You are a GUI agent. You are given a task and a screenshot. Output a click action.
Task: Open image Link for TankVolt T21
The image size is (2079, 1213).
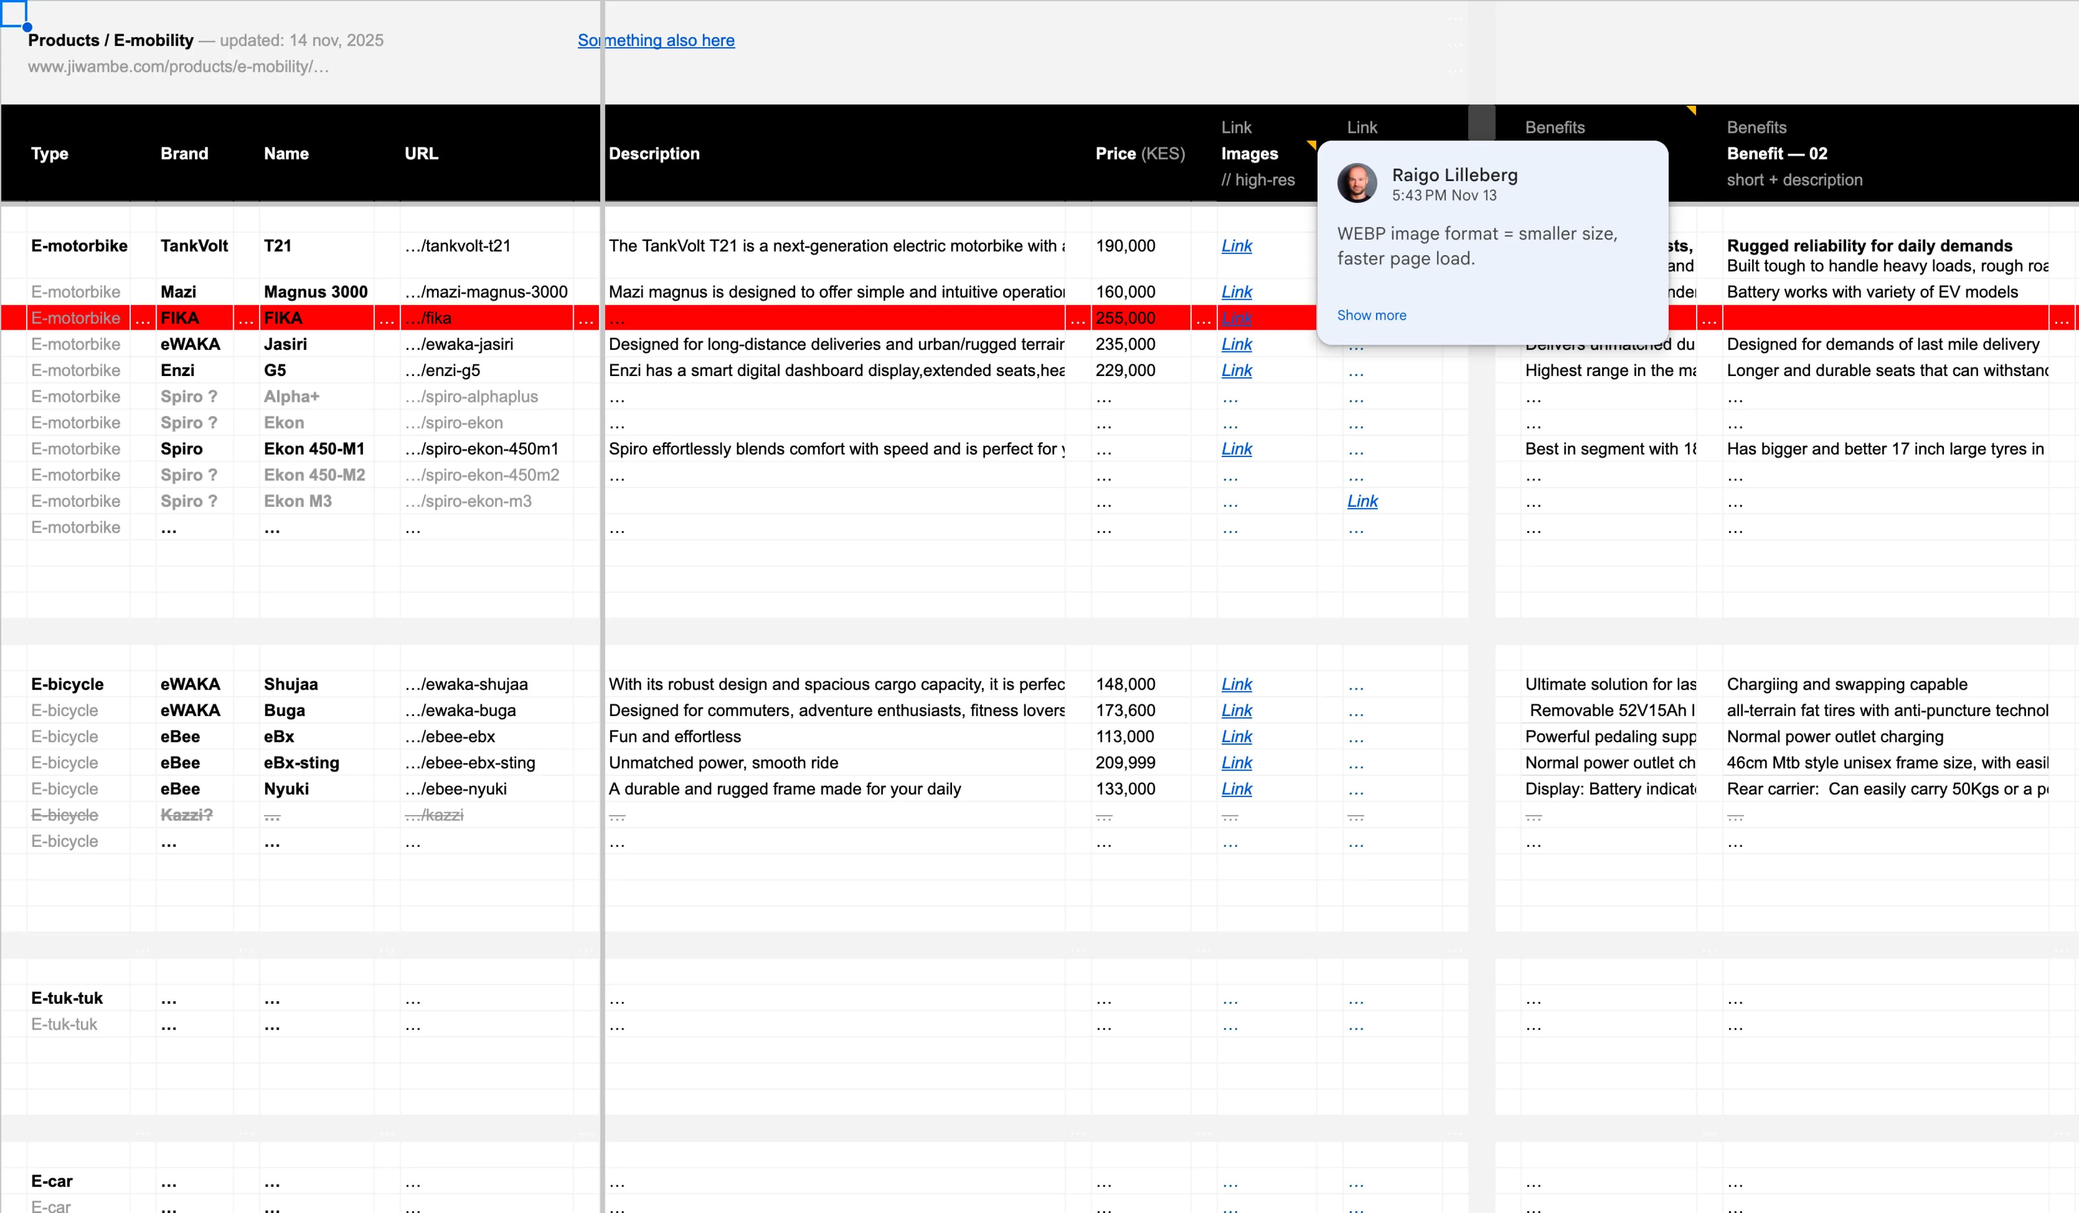[1236, 246]
